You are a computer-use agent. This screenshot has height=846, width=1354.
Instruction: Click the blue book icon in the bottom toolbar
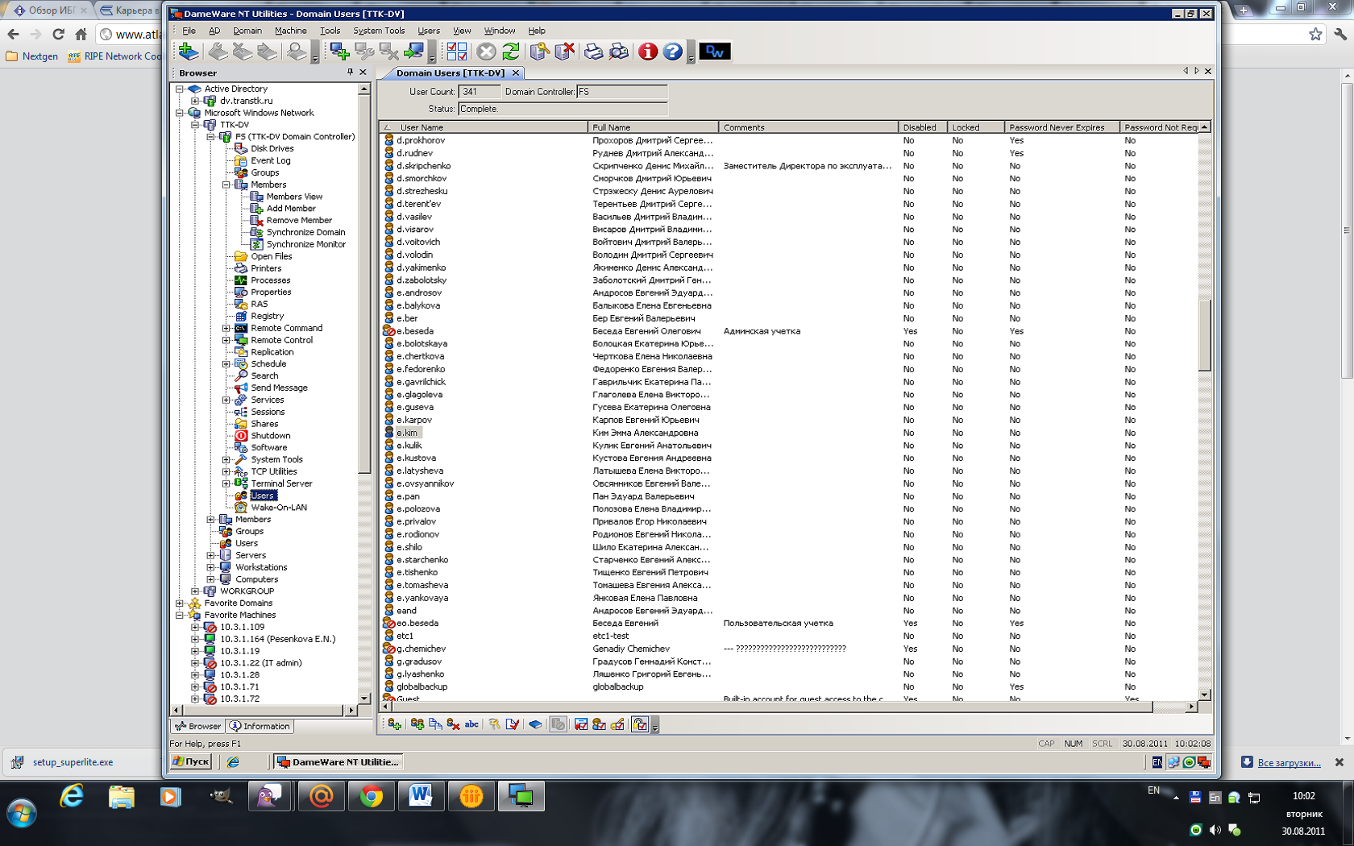535,724
